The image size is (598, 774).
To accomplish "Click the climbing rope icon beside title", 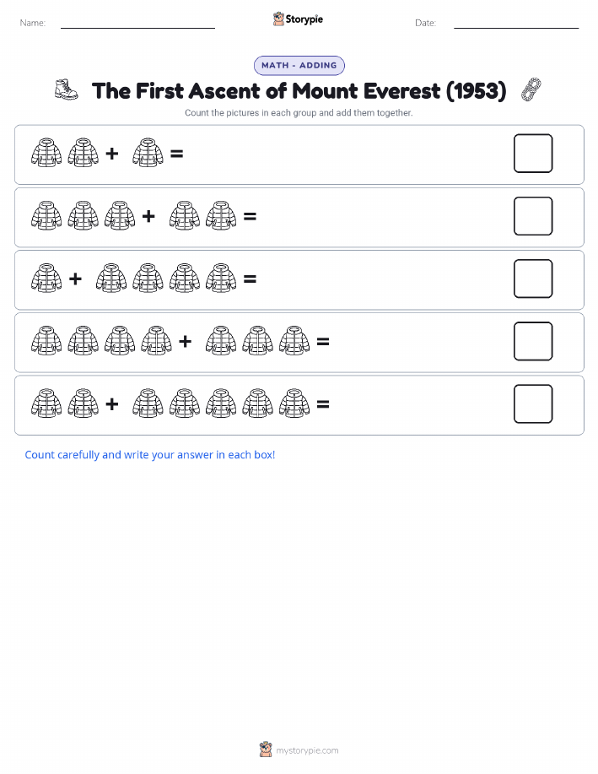I will [x=531, y=89].
